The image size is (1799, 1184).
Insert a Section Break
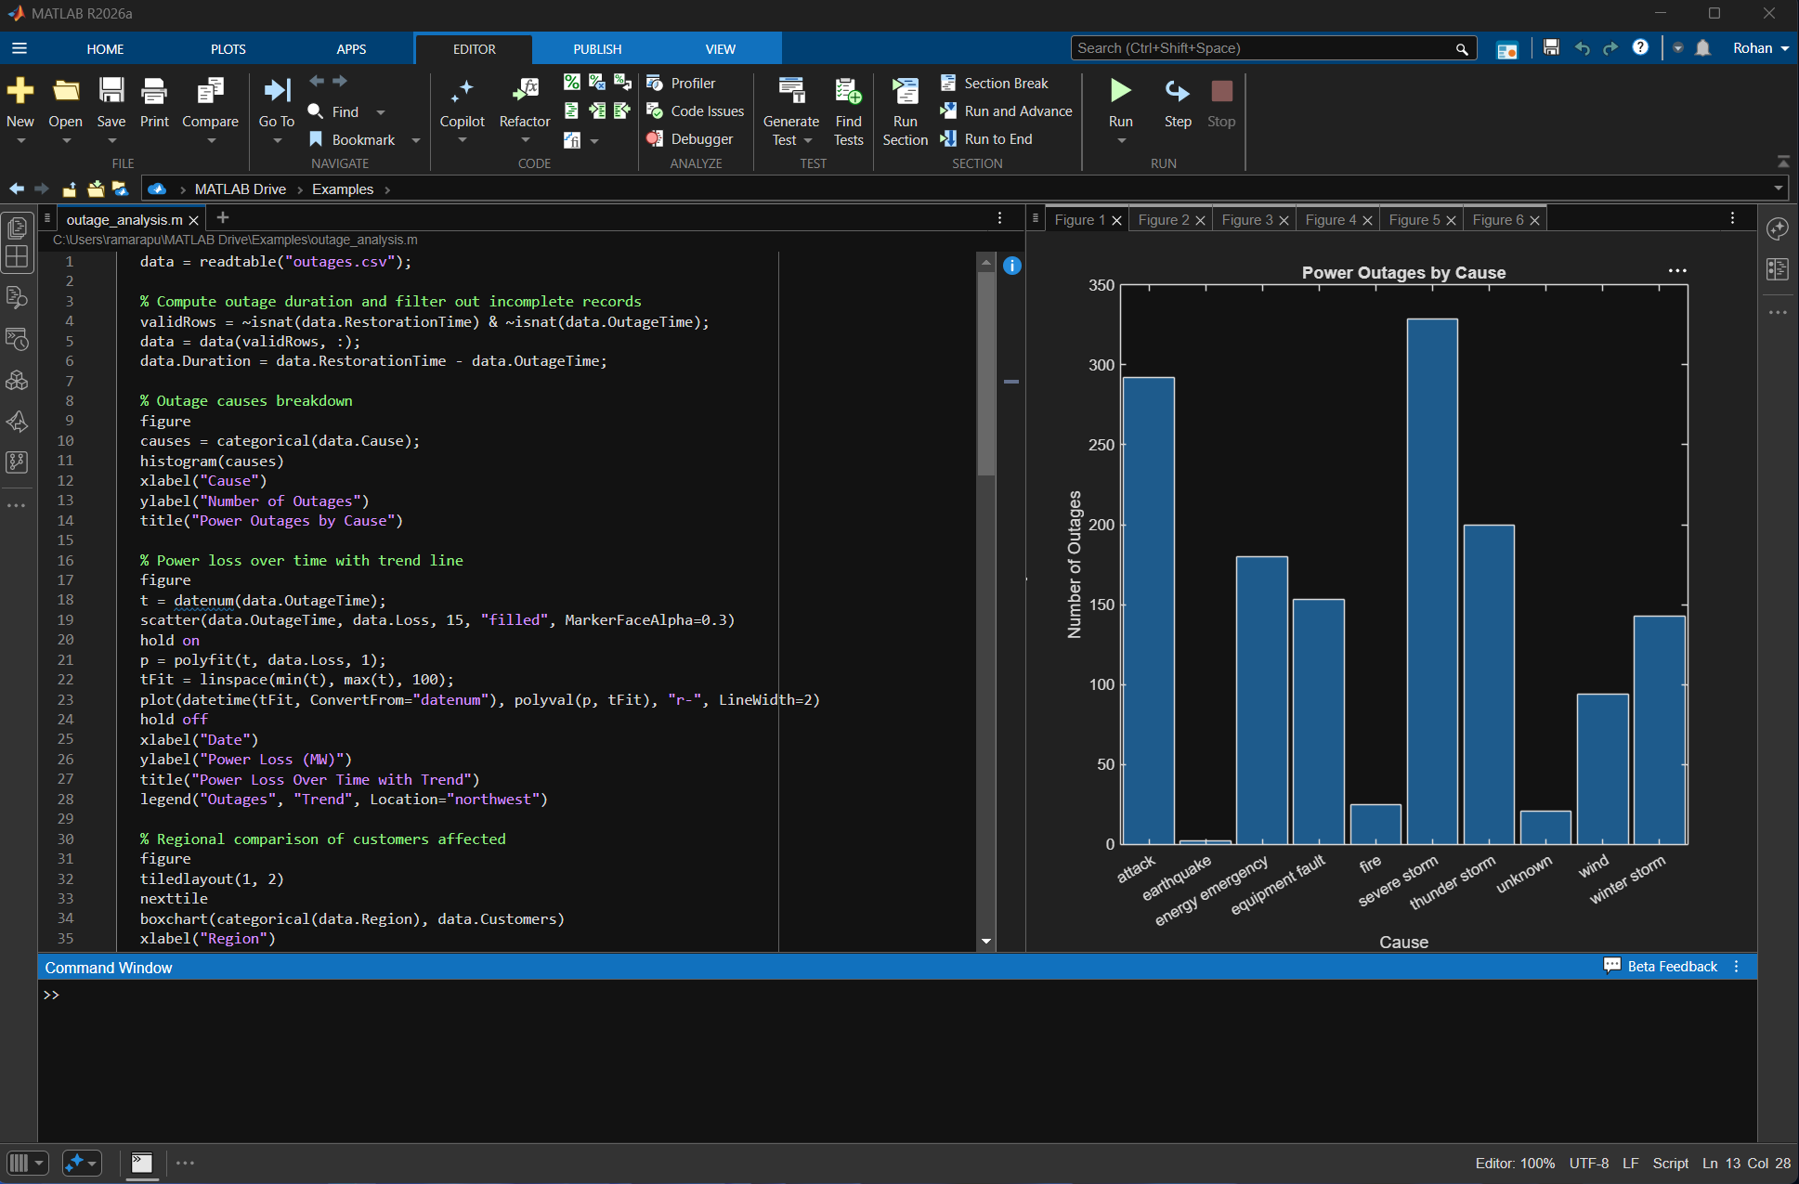995,84
